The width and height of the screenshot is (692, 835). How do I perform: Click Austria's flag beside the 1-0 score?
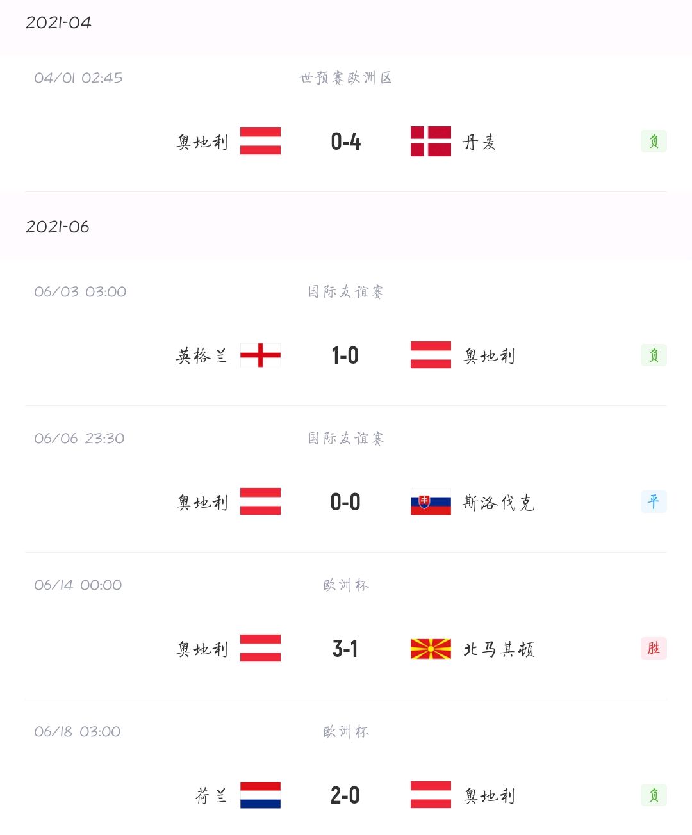click(431, 355)
